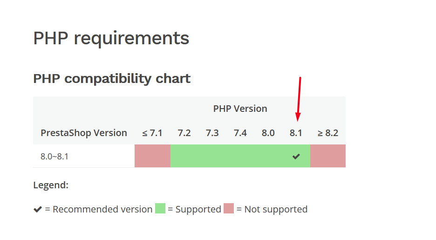The width and height of the screenshot is (436, 240).
Task: Select the ≥ 8.2 column header
Action: tap(328, 133)
